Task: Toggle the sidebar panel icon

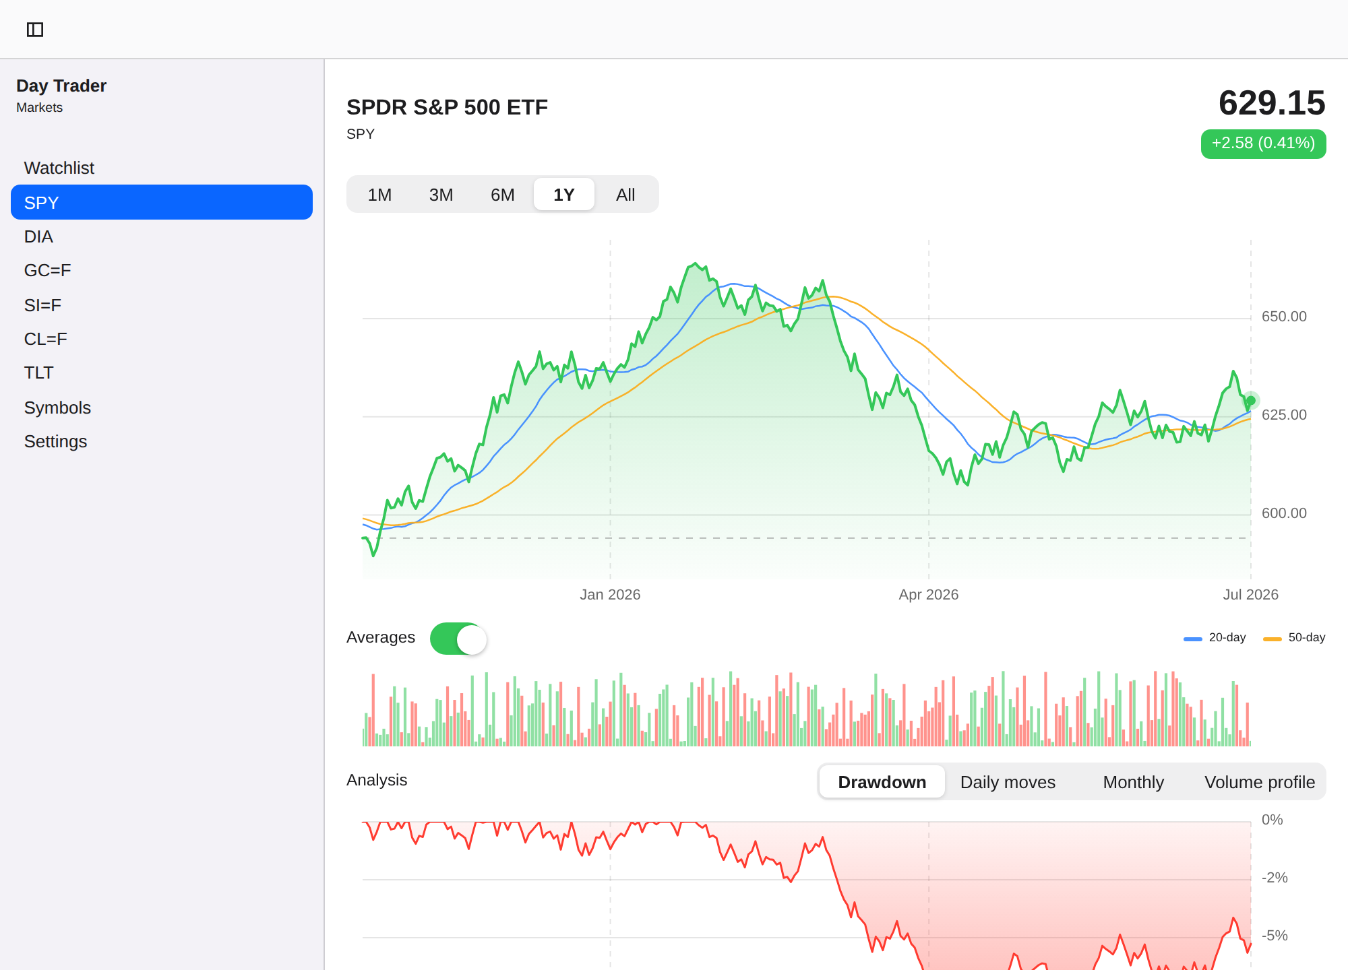Action: point(35,30)
